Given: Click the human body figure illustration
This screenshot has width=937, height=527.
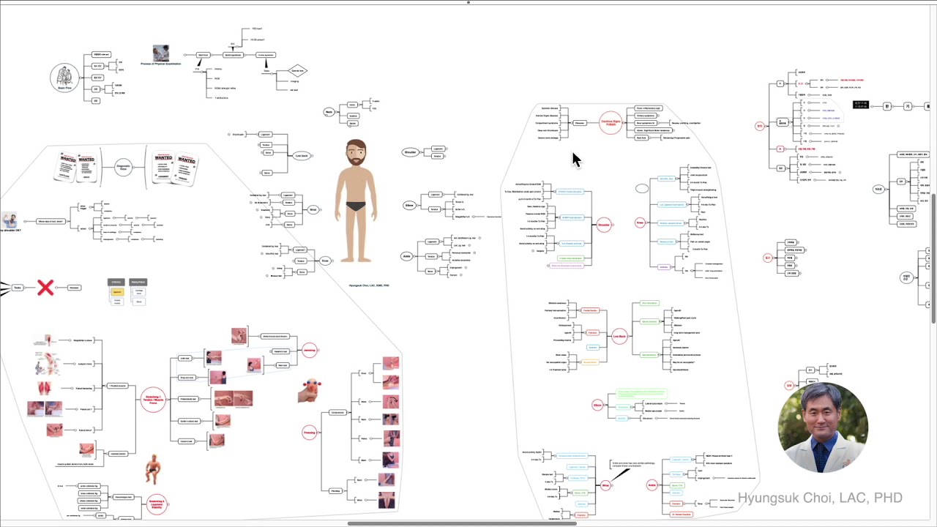Looking at the screenshot, I should 356,201.
